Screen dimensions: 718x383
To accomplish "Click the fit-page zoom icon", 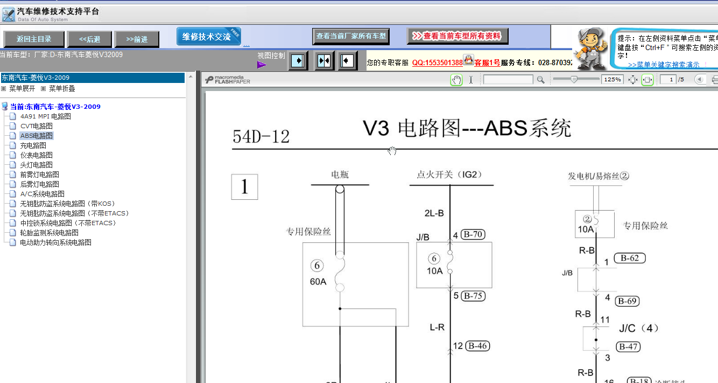I will (633, 80).
